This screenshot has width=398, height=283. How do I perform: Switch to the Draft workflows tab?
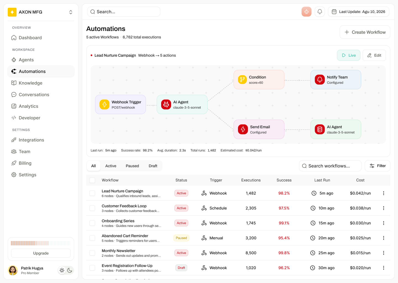[x=153, y=166]
